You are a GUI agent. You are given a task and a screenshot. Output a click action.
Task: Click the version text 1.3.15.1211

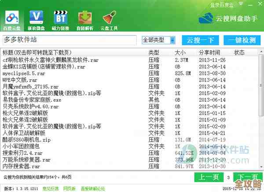coord(27,188)
